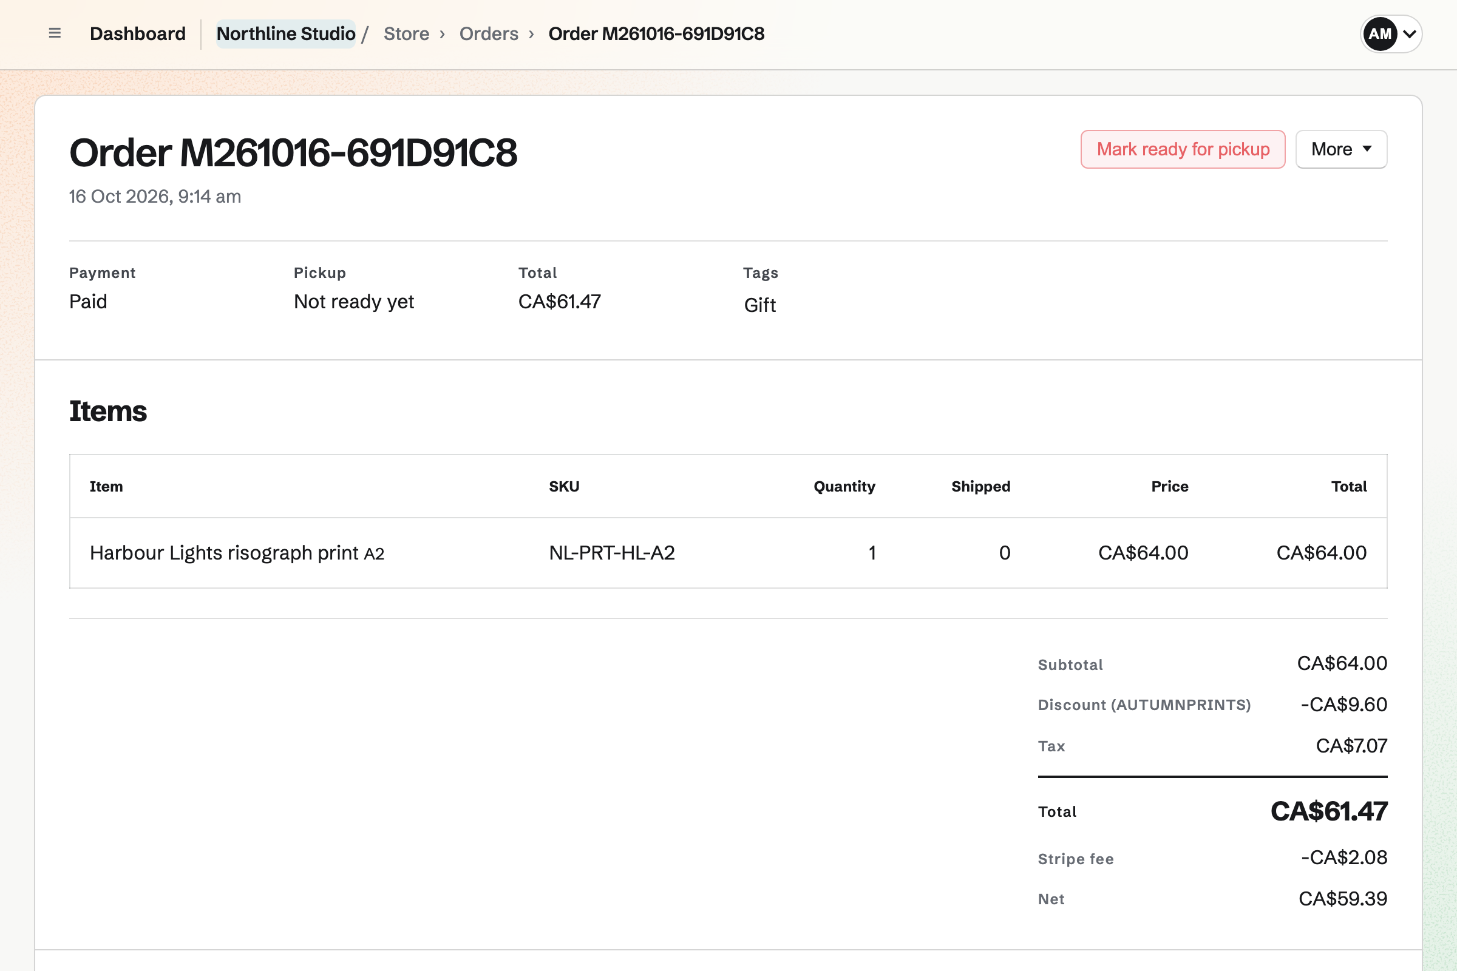Click the Items section heading
Screen dimensions: 1457x971
(x=108, y=411)
